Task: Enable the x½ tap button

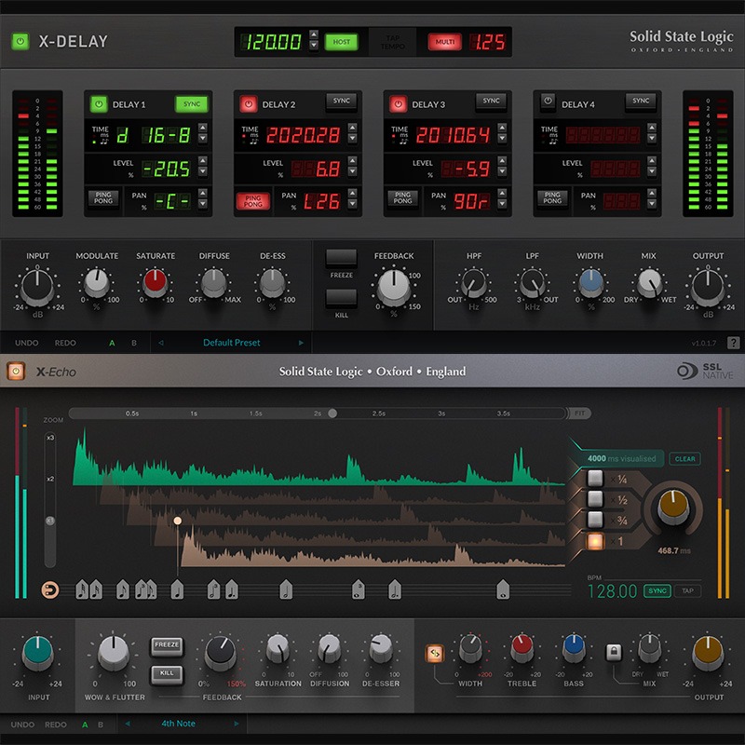Action: tap(595, 499)
